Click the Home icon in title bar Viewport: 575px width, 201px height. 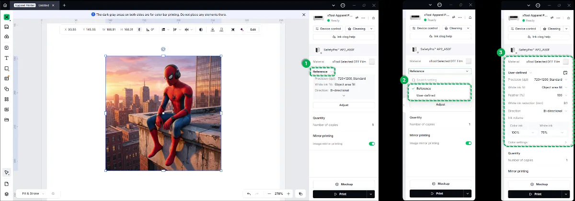tap(5, 5)
